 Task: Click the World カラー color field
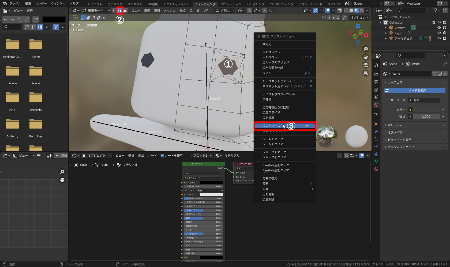pos(426,110)
